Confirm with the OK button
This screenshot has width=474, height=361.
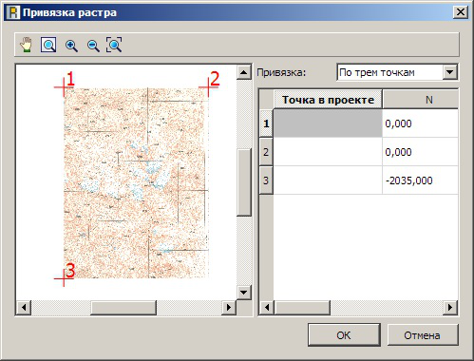344,335
